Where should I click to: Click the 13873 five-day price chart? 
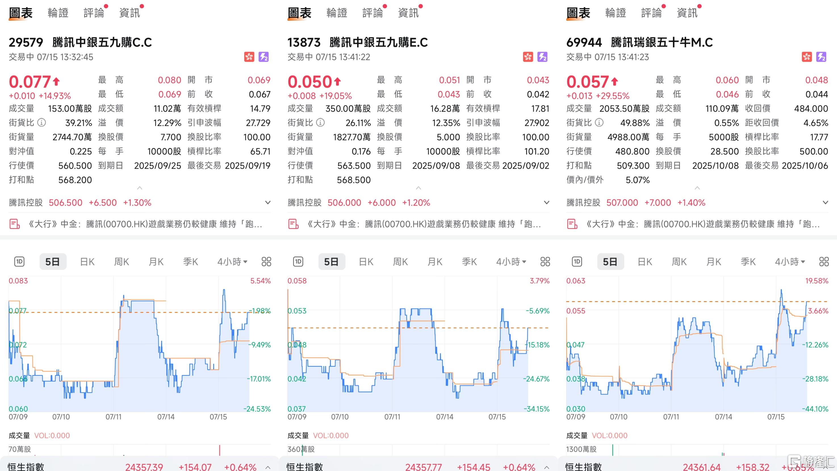418,344
